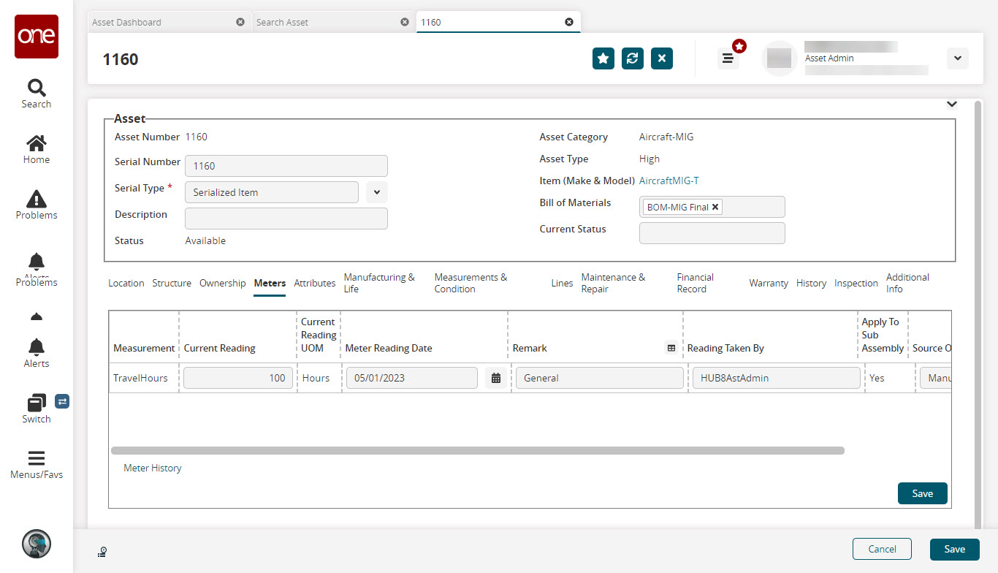The image size is (998, 573).
Task: Click the Current Reading input field
Action: click(x=237, y=378)
